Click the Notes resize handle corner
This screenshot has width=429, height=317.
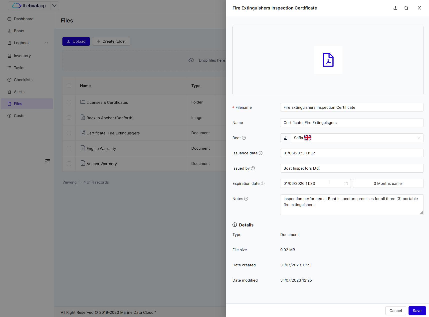422,213
